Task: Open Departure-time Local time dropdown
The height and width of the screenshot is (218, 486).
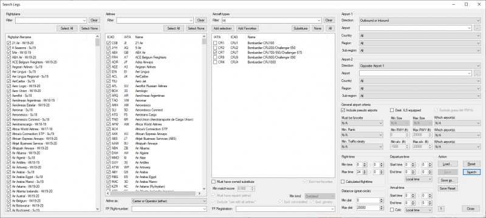Action: (419, 179)
